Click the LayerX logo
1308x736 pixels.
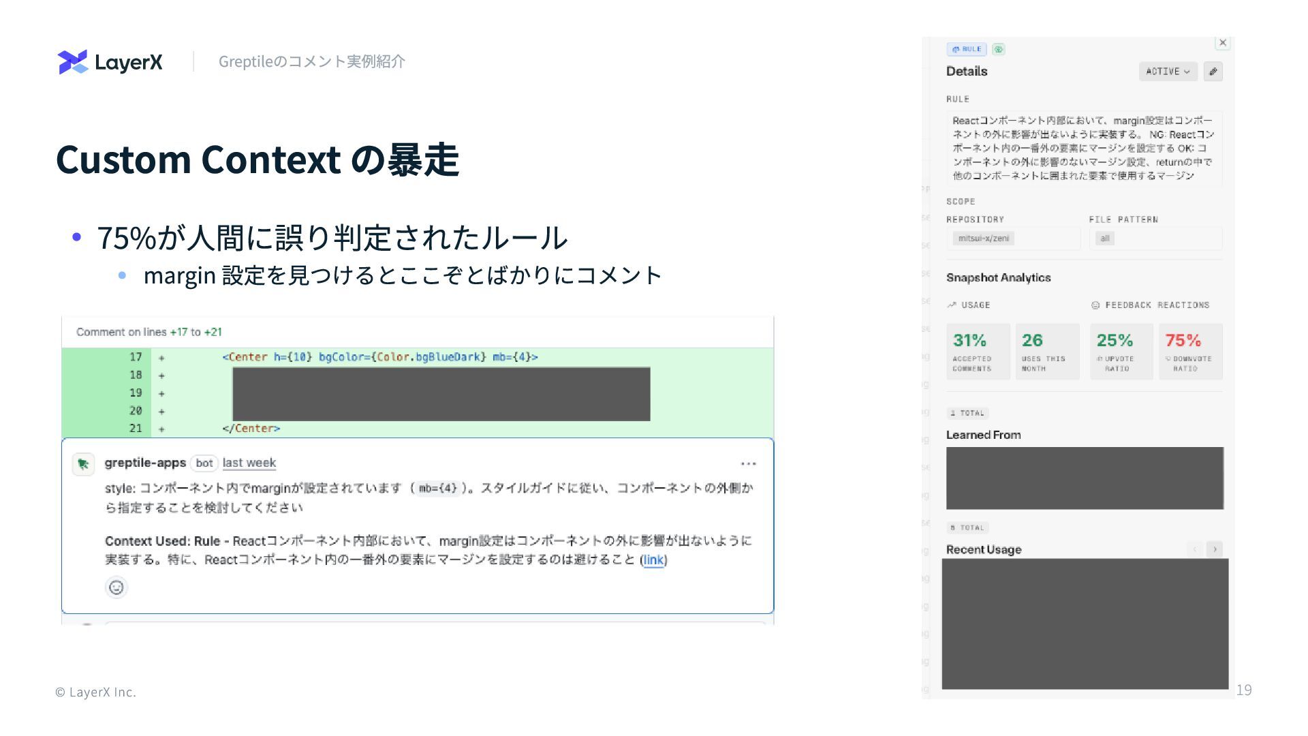tap(110, 62)
